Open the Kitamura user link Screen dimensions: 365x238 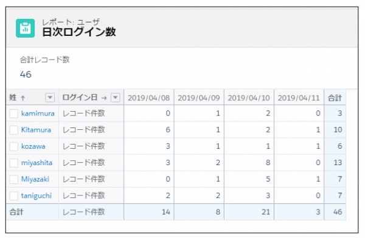pyautogui.click(x=36, y=130)
